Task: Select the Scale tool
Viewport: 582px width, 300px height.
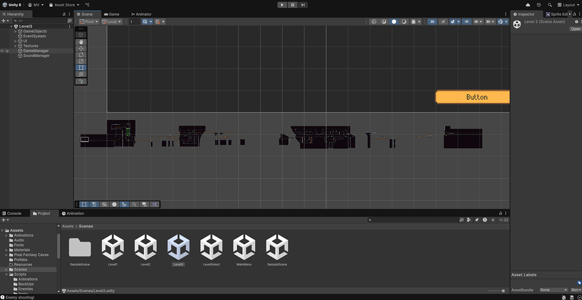Action: point(81,61)
